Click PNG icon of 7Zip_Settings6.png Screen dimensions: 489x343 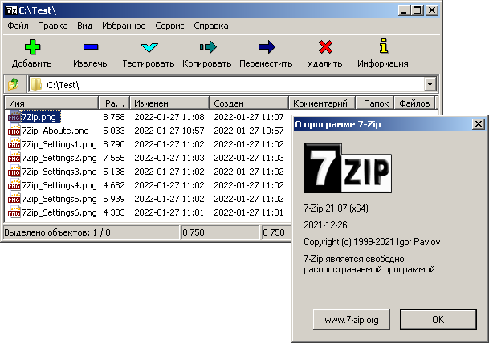click(x=14, y=212)
